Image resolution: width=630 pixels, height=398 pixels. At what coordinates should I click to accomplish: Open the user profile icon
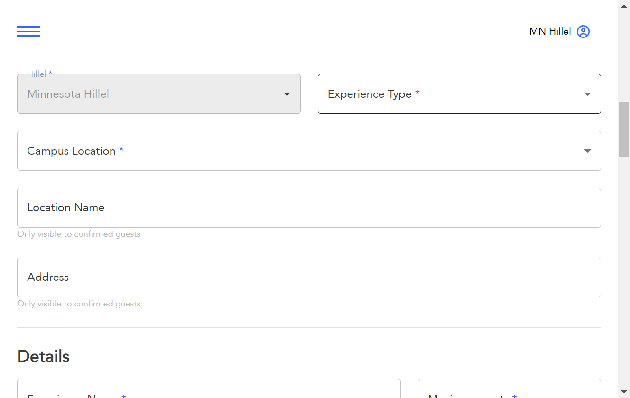click(583, 31)
